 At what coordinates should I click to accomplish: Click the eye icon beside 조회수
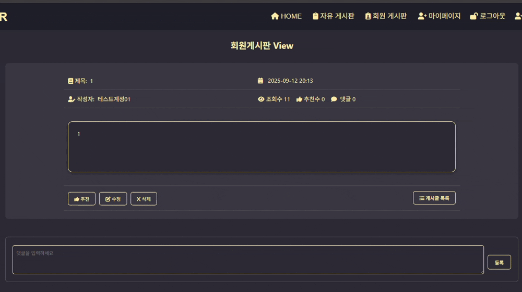click(261, 99)
